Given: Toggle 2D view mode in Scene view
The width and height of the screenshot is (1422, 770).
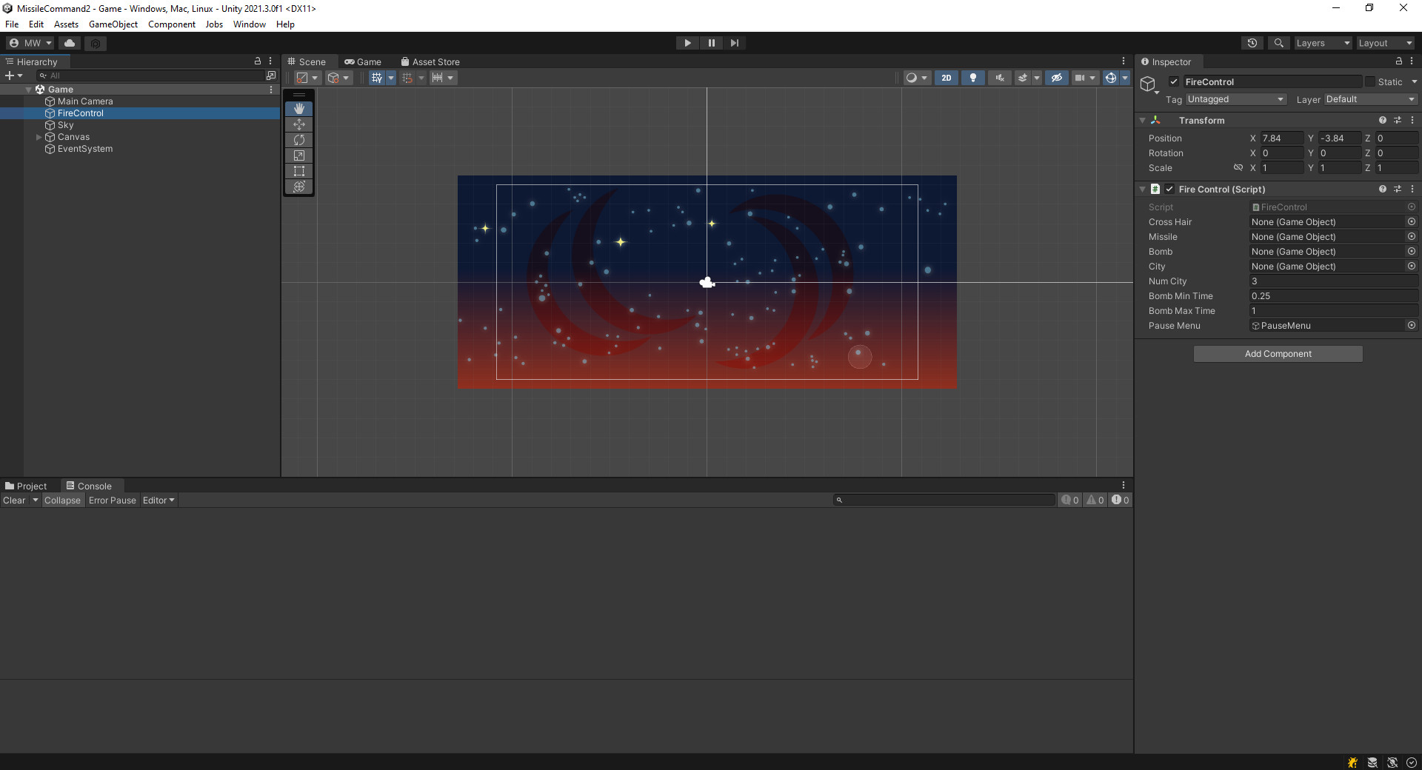Looking at the screenshot, I should click(x=946, y=77).
